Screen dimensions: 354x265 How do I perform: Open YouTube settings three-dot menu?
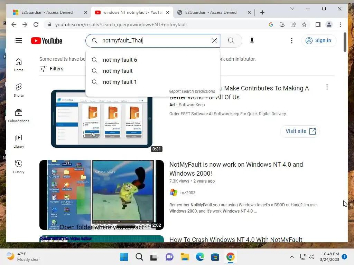point(292,41)
